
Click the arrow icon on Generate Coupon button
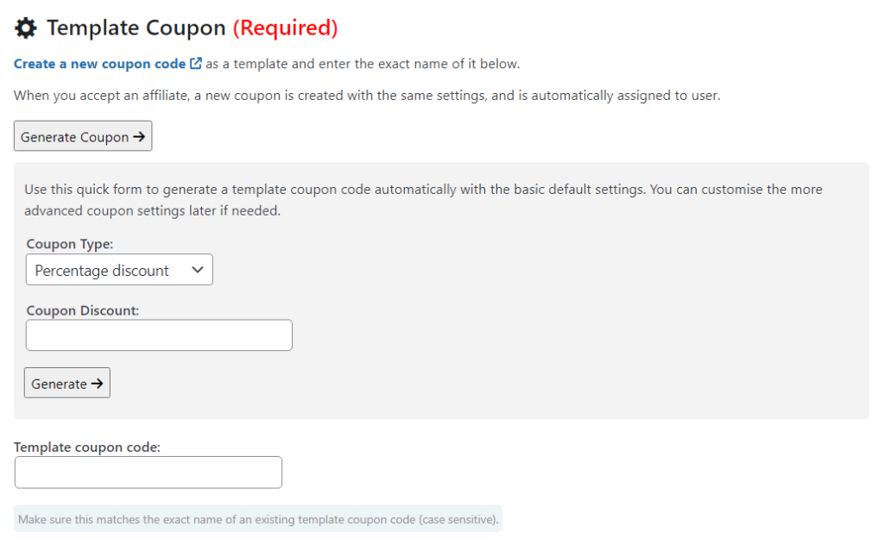[139, 137]
